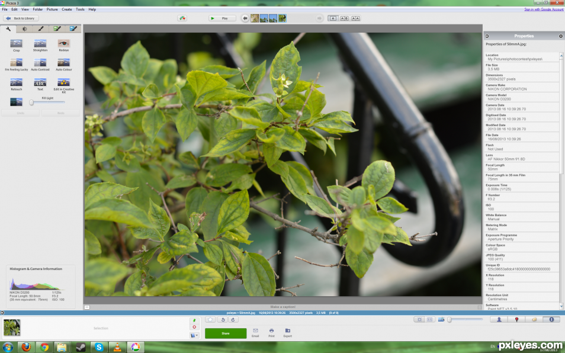Screen dimensions: 565x353
Task: Switch to side-by-side A B view
Action: click(x=345, y=18)
